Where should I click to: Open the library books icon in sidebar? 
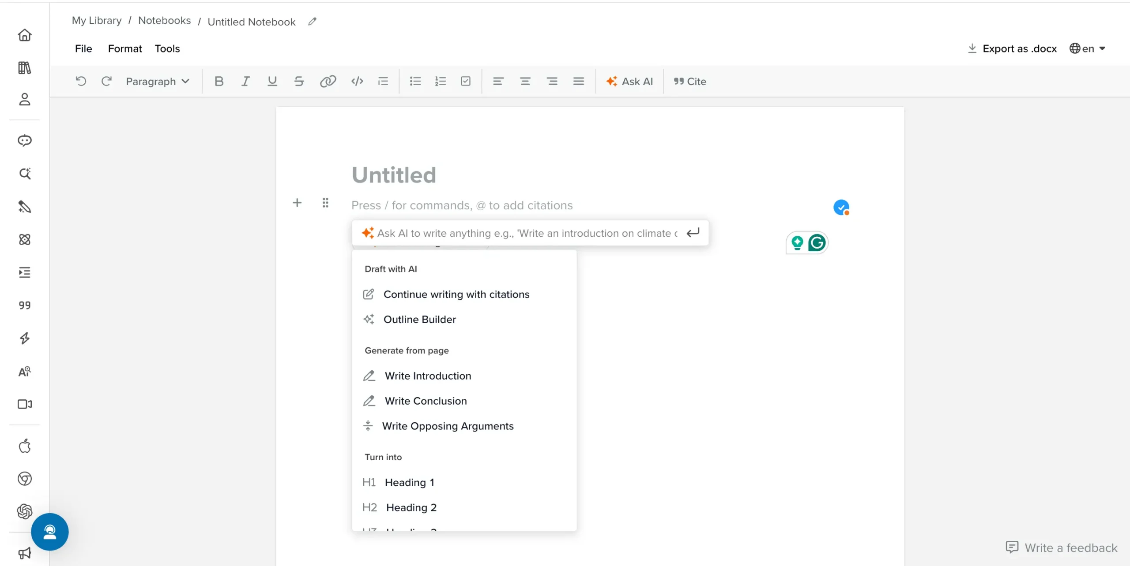click(25, 68)
